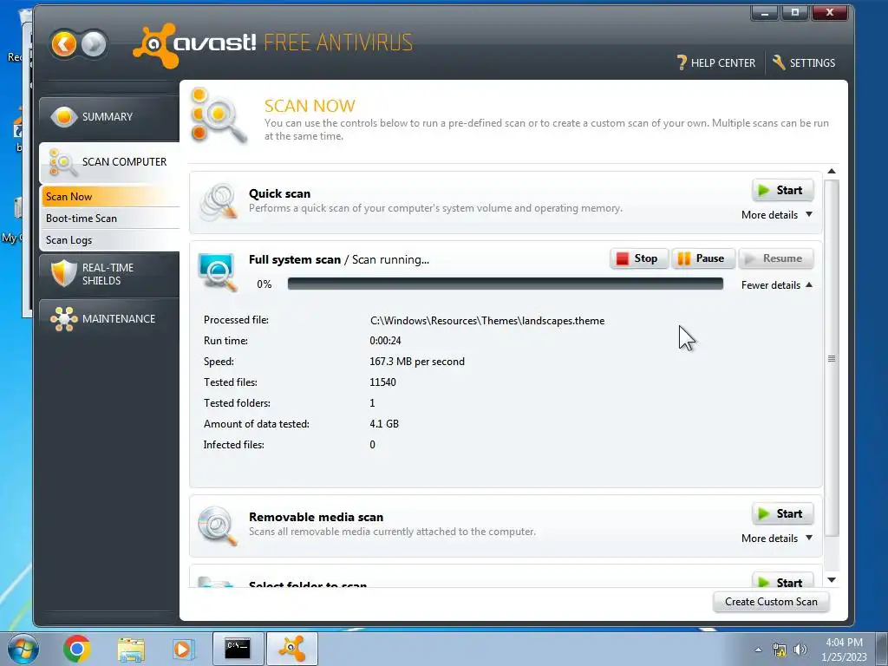Open the Help Center question mark icon
The height and width of the screenshot is (666, 888).
[682, 62]
